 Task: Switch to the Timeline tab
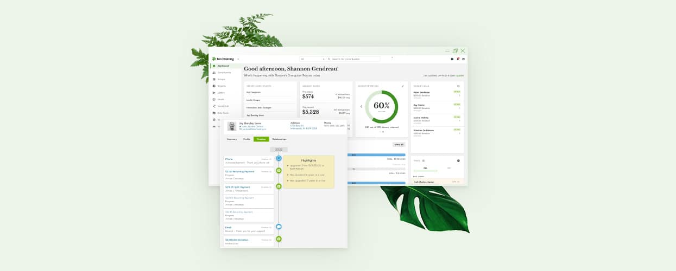coord(261,139)
